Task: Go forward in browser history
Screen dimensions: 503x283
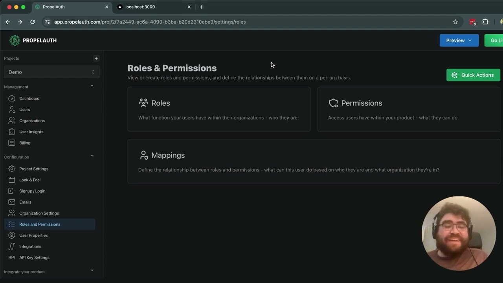Action: point(20,22)
